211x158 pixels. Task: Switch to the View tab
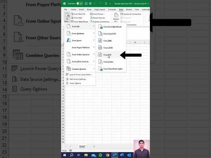[137, 10]
